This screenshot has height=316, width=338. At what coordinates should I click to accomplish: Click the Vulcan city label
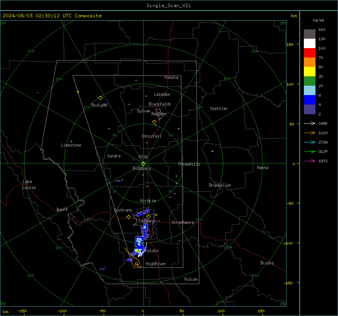pos(191,279)
